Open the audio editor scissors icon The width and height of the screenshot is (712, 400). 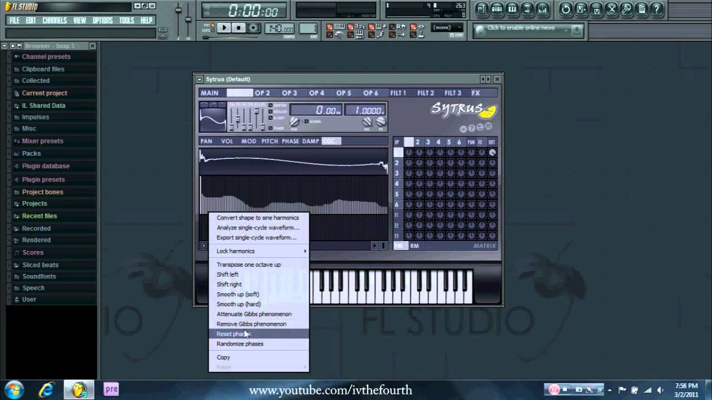611,9
